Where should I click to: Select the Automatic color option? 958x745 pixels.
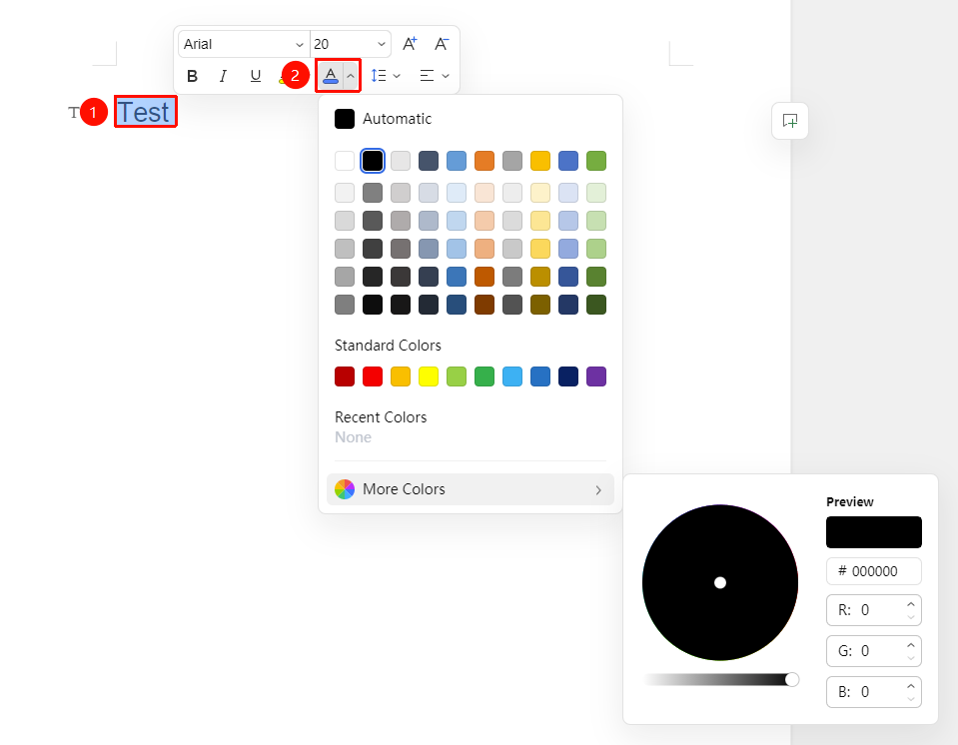tap(471, 119)
